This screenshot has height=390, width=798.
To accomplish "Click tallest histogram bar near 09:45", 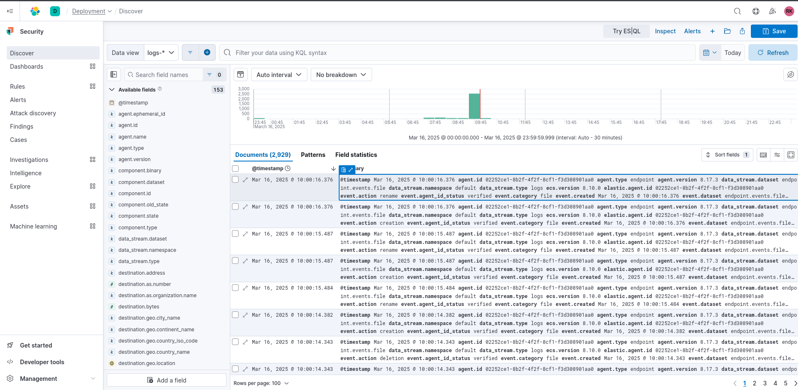I will pyautogui.click(x=474, y=106).
